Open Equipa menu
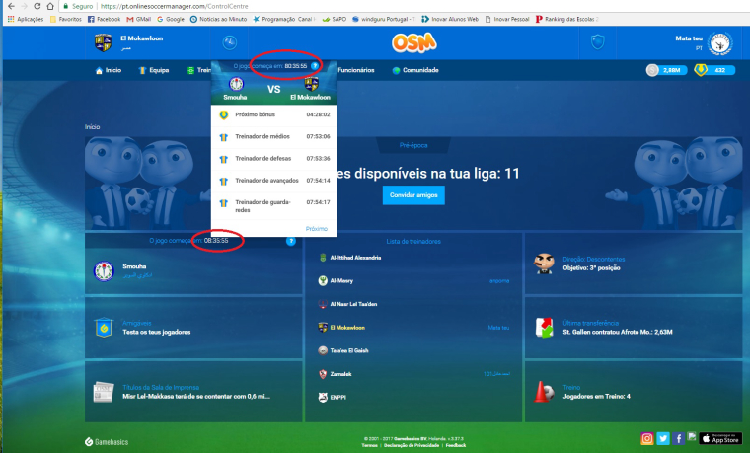The image size is (750, 453). pos(154,70)
